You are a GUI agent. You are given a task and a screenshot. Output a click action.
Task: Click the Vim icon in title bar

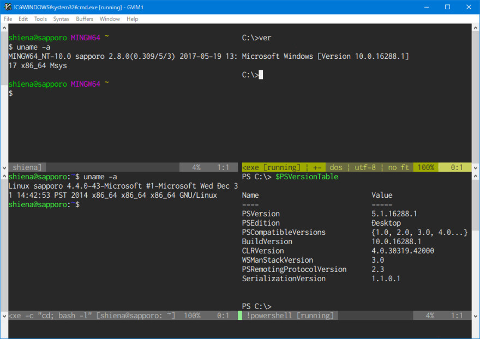point(7,7)
